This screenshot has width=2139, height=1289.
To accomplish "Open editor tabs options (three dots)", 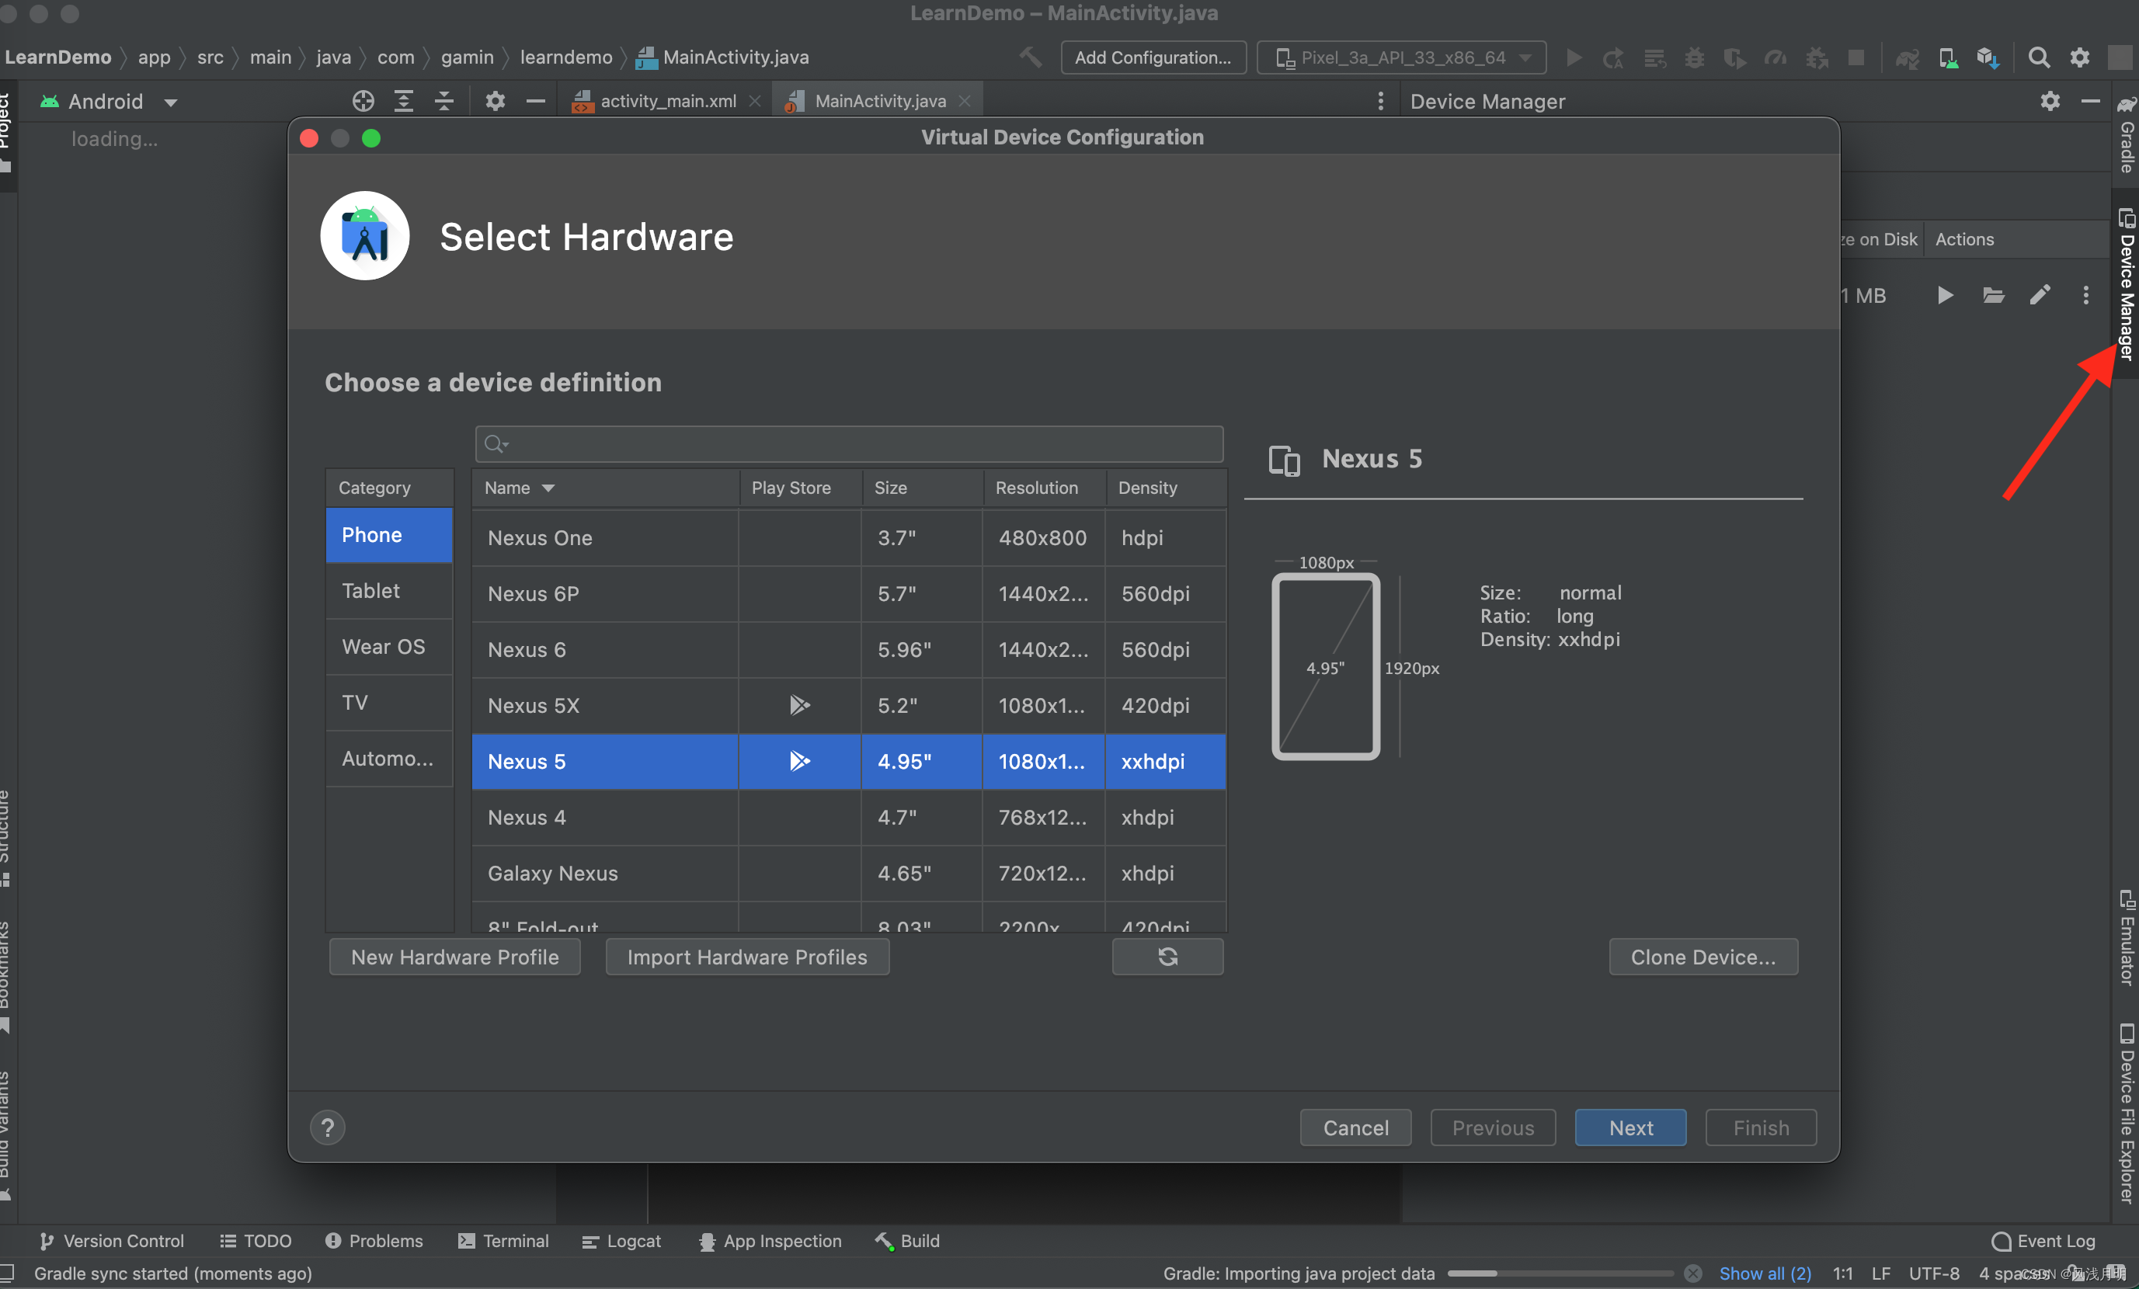I will pyautogui.click(x=1380, y=102).
